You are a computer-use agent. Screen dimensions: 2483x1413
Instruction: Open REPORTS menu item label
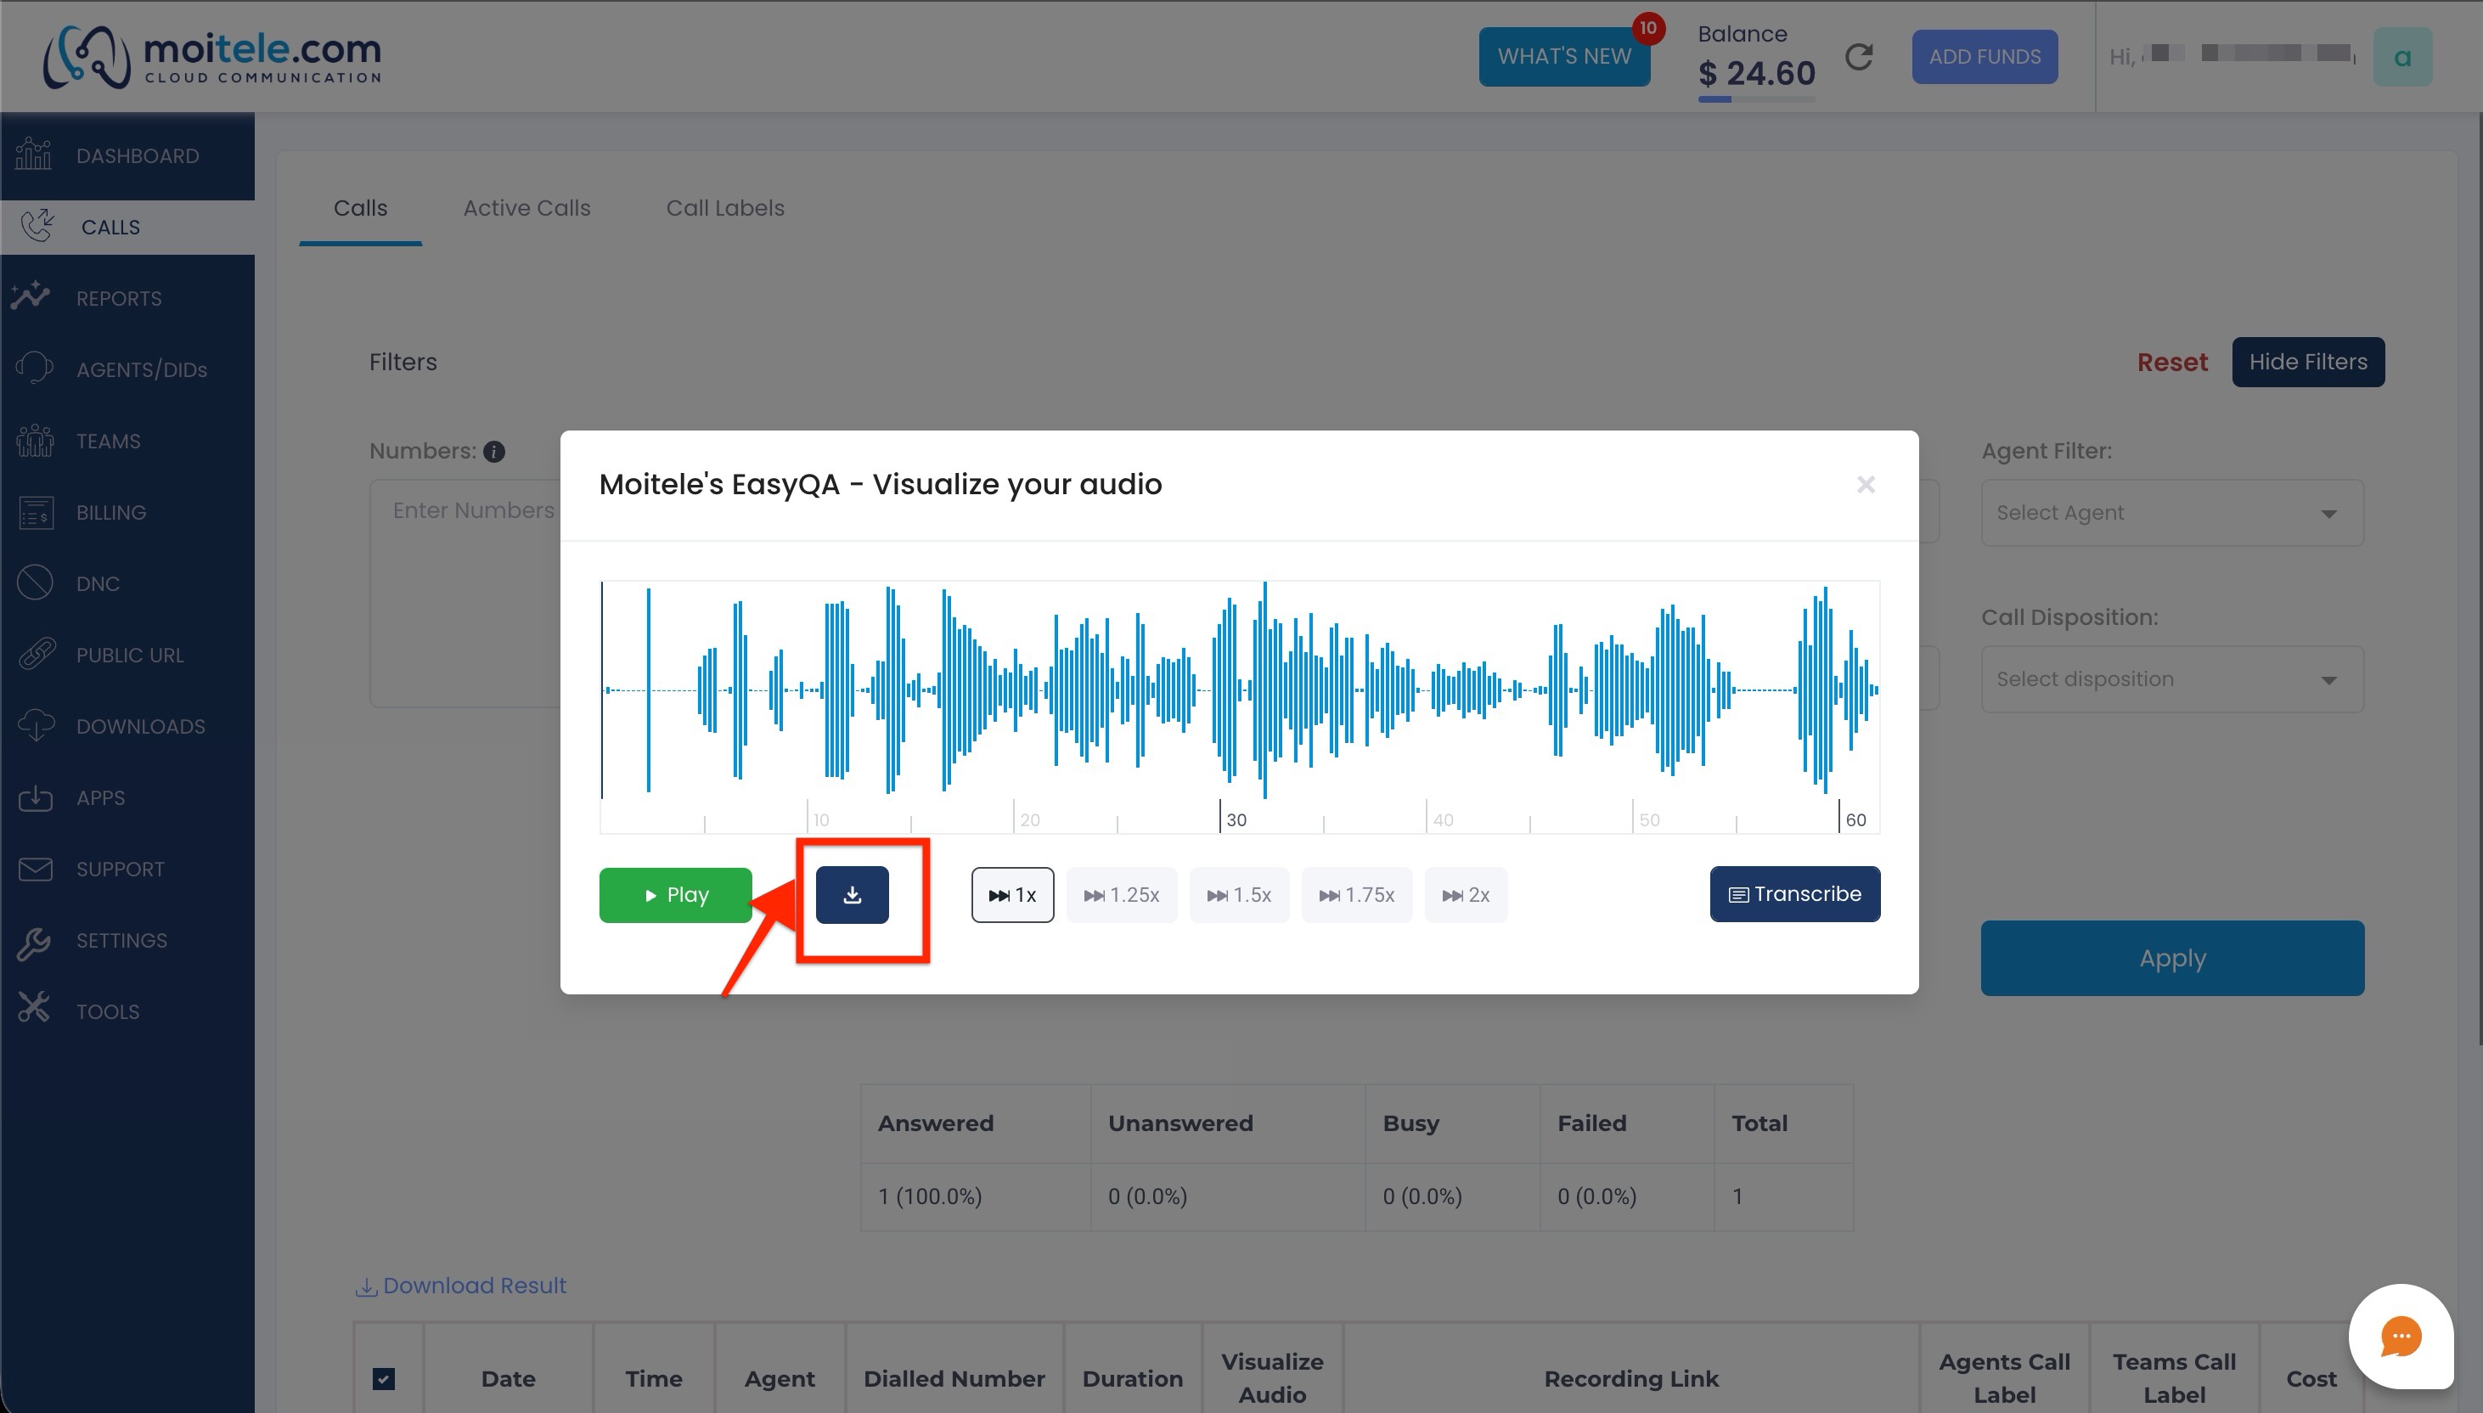(120, 299)
